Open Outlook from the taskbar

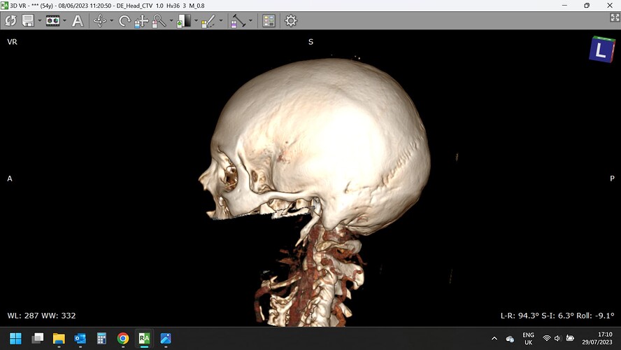pyautogui.click(x=80, y=339)
